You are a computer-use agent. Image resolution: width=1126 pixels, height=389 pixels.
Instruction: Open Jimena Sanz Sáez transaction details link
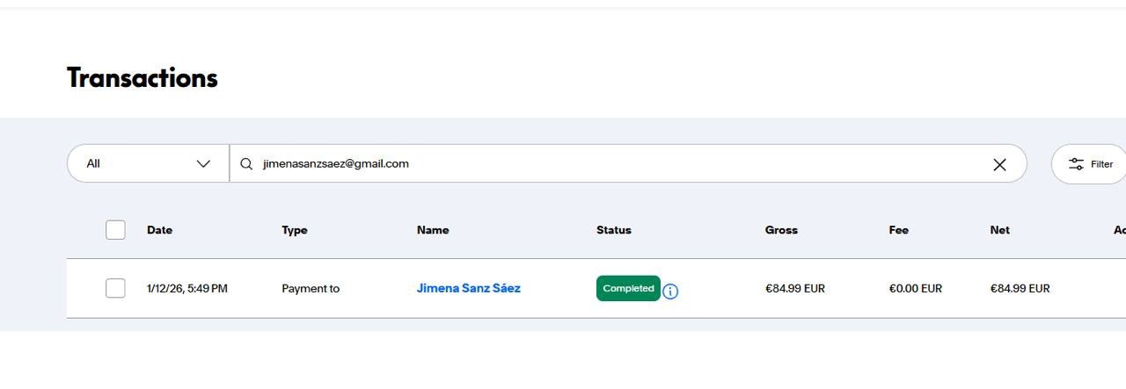point(468,288)
